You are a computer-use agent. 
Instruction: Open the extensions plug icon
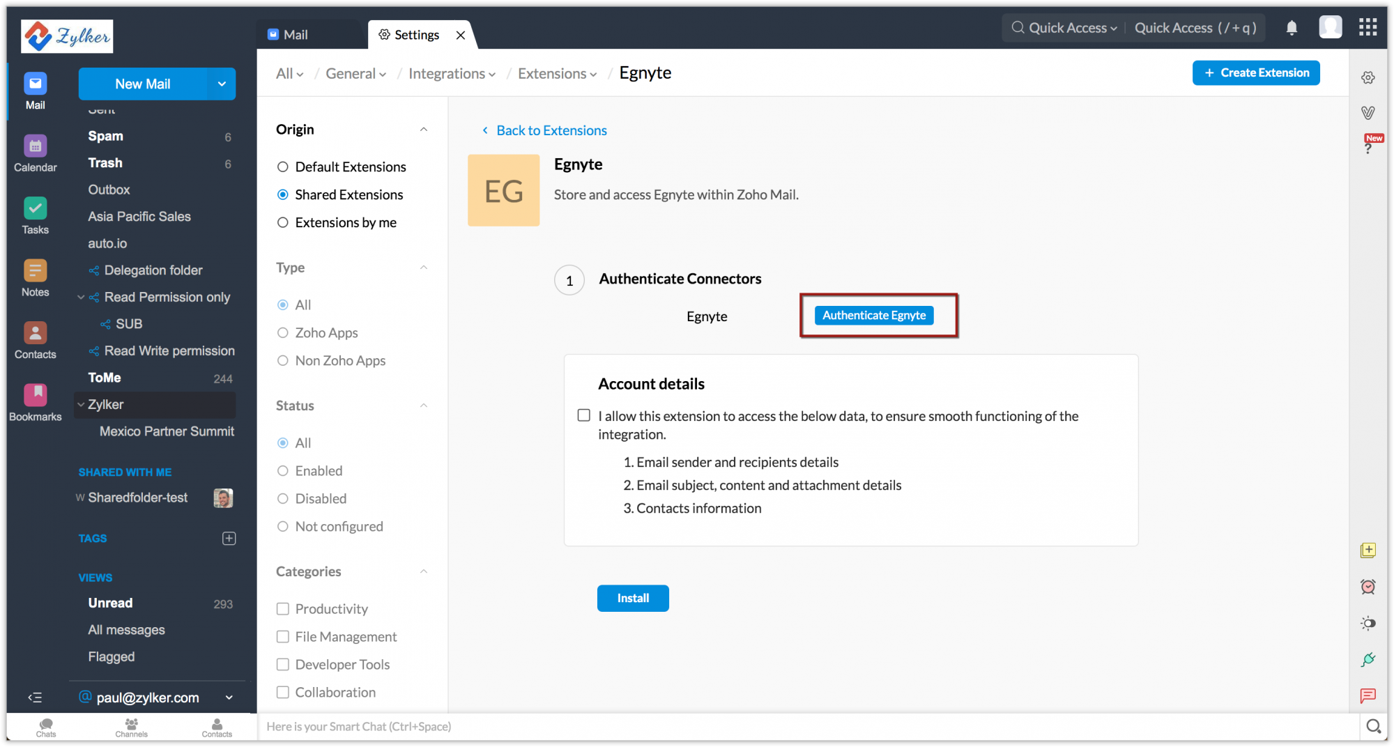click(x=1368, y=659)
